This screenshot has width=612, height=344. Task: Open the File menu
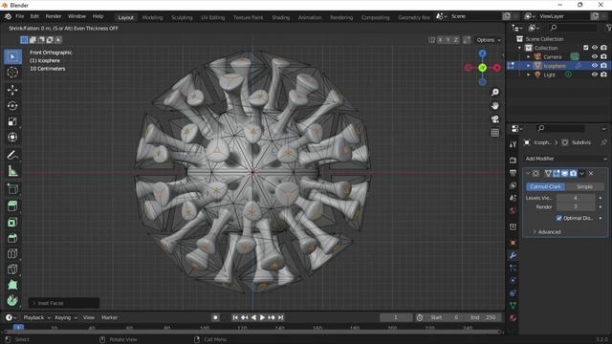tap(19, 16)
